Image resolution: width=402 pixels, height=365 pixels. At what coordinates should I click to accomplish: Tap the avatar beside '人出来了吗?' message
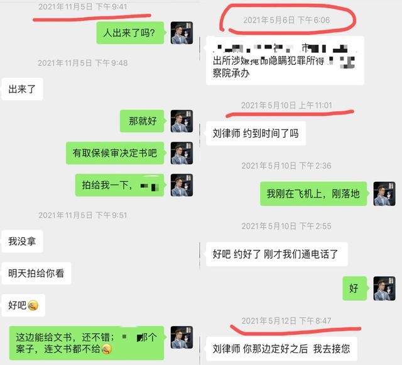point(182,33)
